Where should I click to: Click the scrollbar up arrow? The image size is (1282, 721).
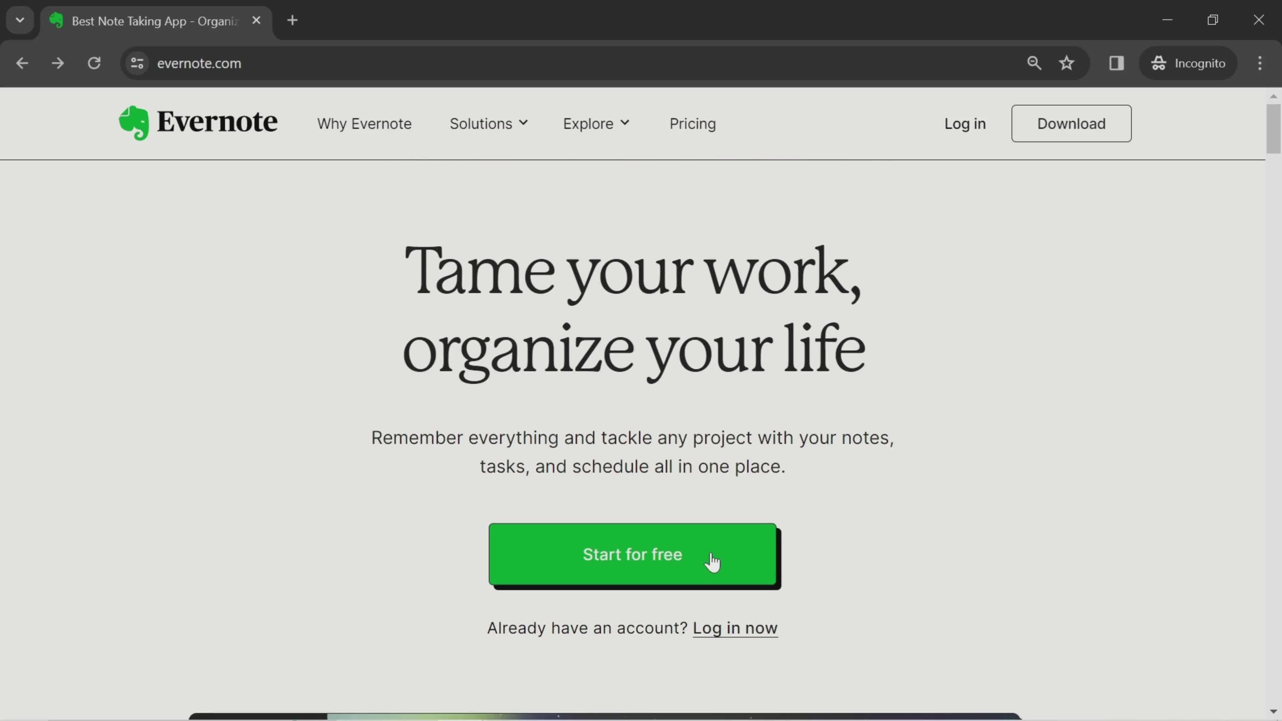[1273, 96]
